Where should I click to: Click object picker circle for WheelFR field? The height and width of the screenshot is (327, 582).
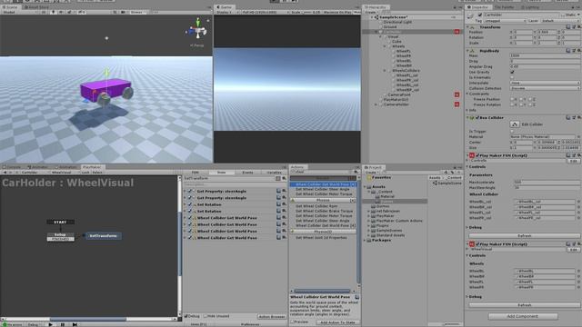578,287
